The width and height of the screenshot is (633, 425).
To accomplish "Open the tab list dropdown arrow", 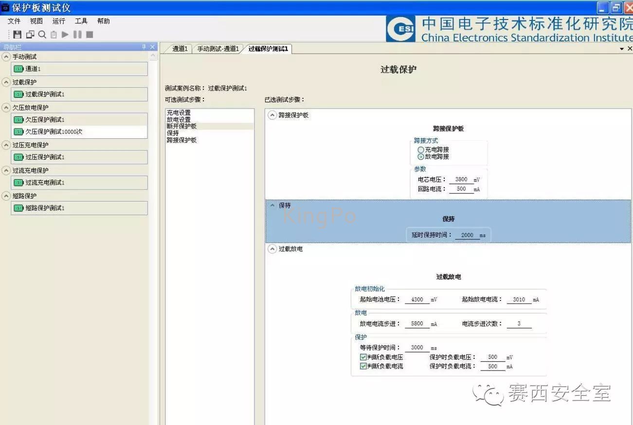I will [x=622, y=49].
